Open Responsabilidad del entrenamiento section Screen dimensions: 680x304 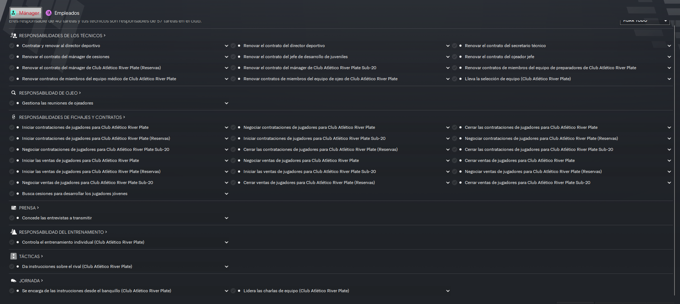tap(63, 232)
